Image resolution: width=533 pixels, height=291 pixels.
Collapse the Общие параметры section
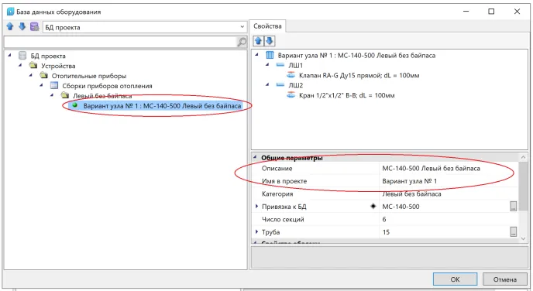[255, 157]
